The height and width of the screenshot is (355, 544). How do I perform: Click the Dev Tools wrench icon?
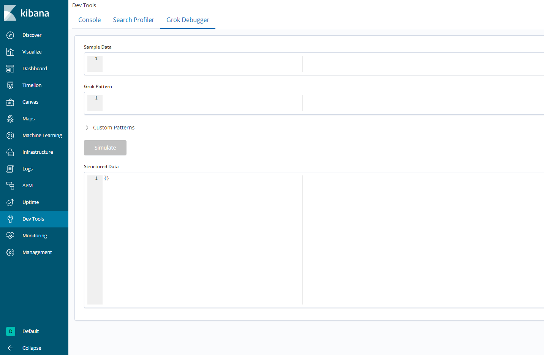pos(10,219)
